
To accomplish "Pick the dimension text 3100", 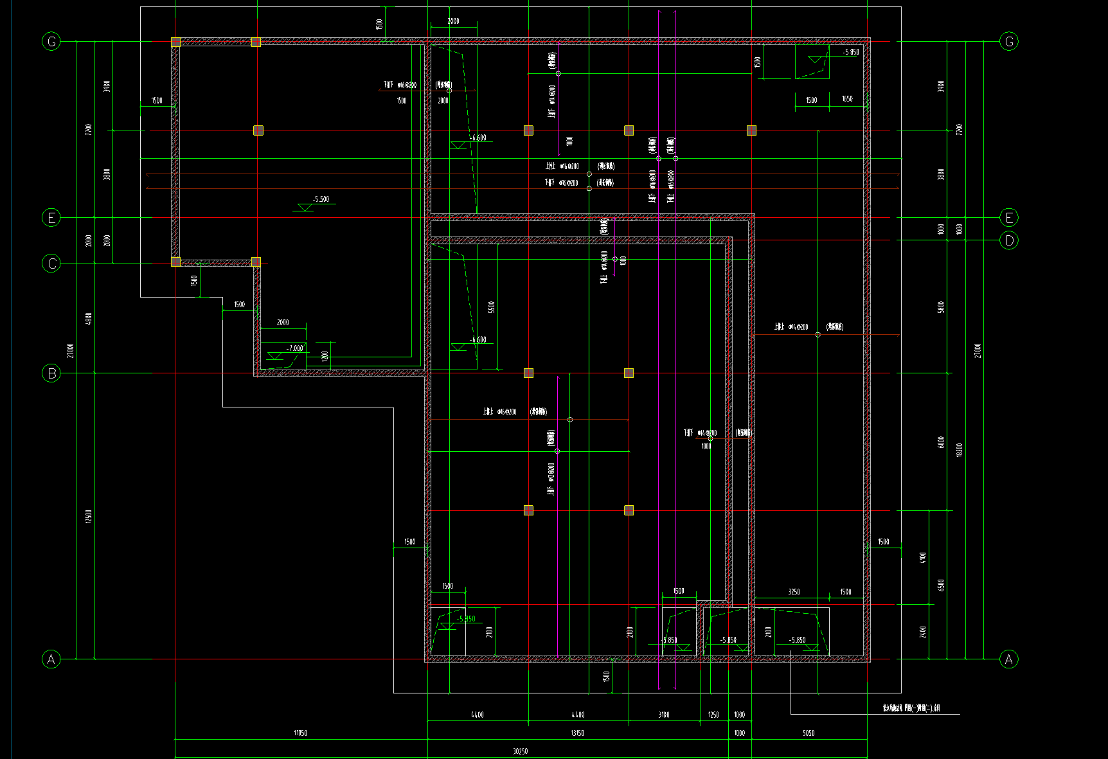I will [x=664, y=715].
